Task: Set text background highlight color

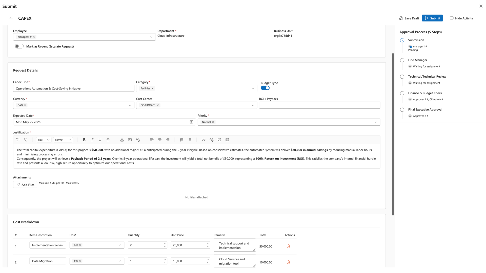Action: [130, 140]
